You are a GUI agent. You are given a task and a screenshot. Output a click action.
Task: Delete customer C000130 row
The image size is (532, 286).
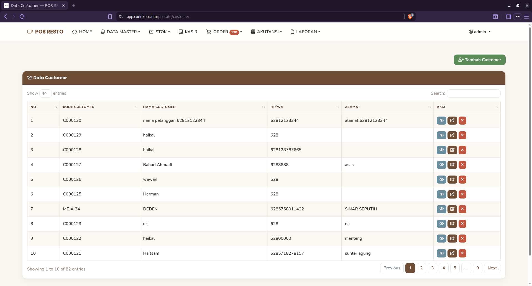click(x=462, y=120)
